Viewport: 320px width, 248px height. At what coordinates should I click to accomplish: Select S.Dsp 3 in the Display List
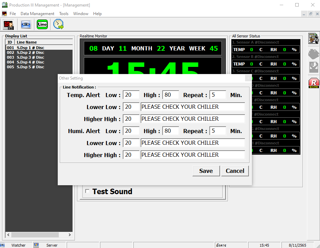click(x=30, y=57)
